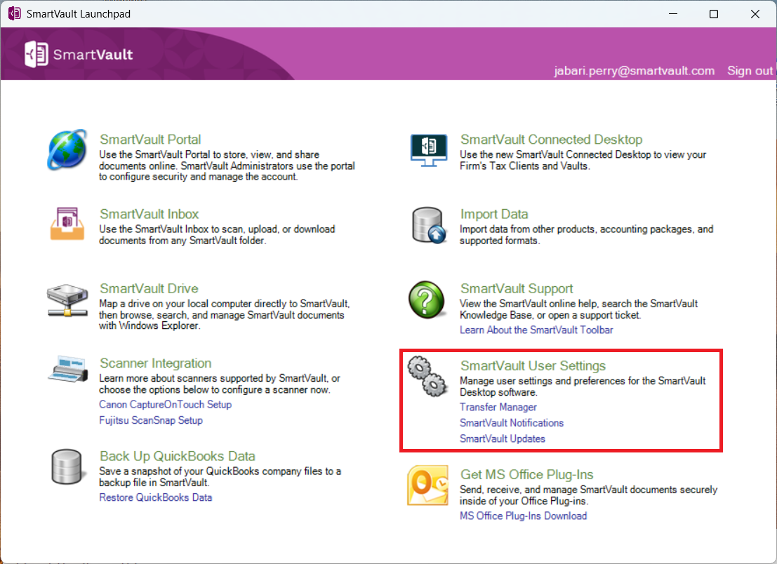Click Canon CaptureOnTouch Setup link

165,405
